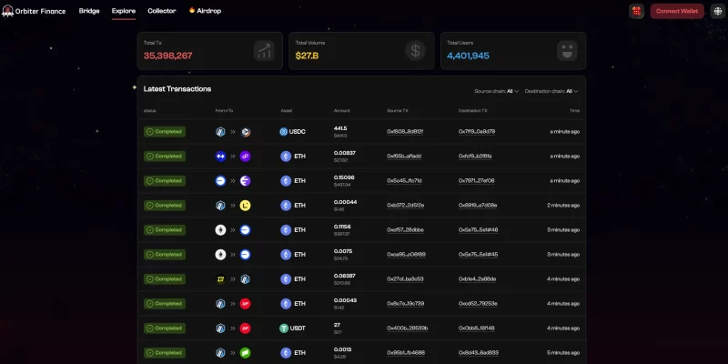
Task: Open the Collector tab
Action: tap(162, 11)
